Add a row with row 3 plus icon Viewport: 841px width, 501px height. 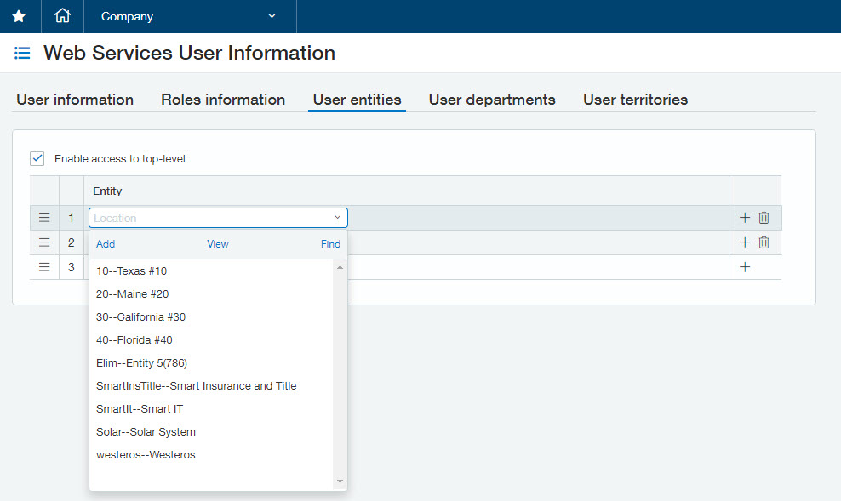[x=745, y=267]
